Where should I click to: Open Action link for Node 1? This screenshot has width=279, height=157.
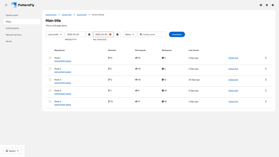click(233, 58)
